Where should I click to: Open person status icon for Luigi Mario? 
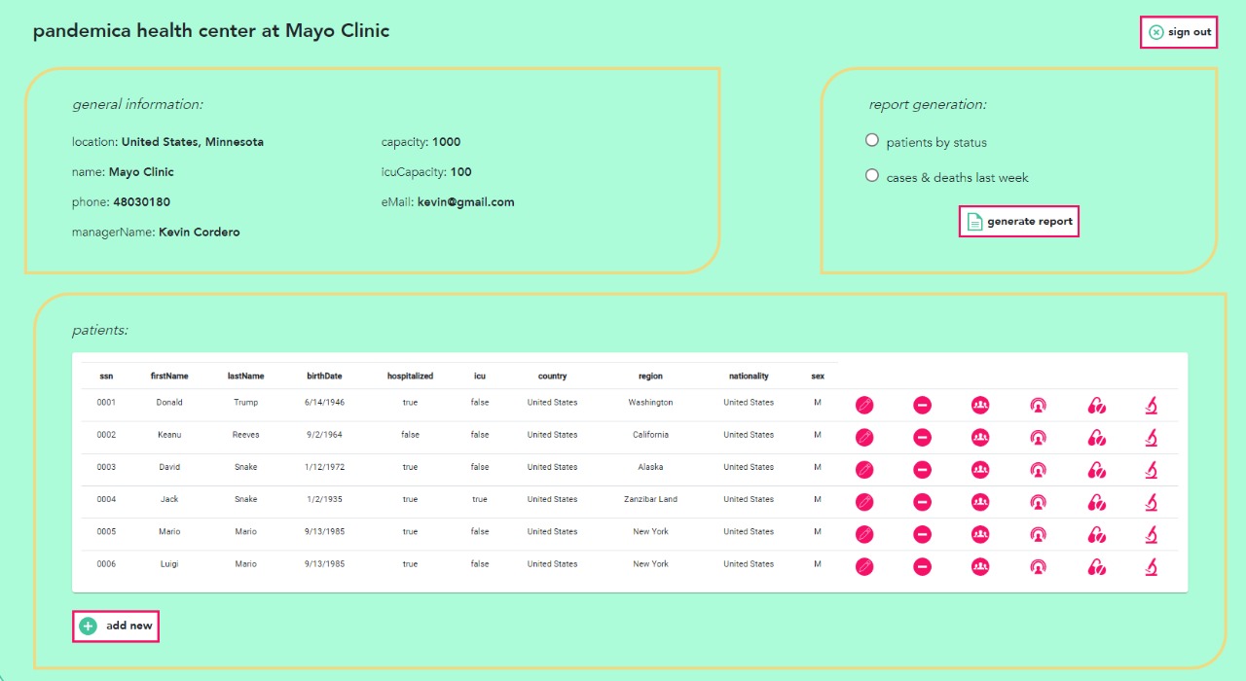(x=1039, y=566)
